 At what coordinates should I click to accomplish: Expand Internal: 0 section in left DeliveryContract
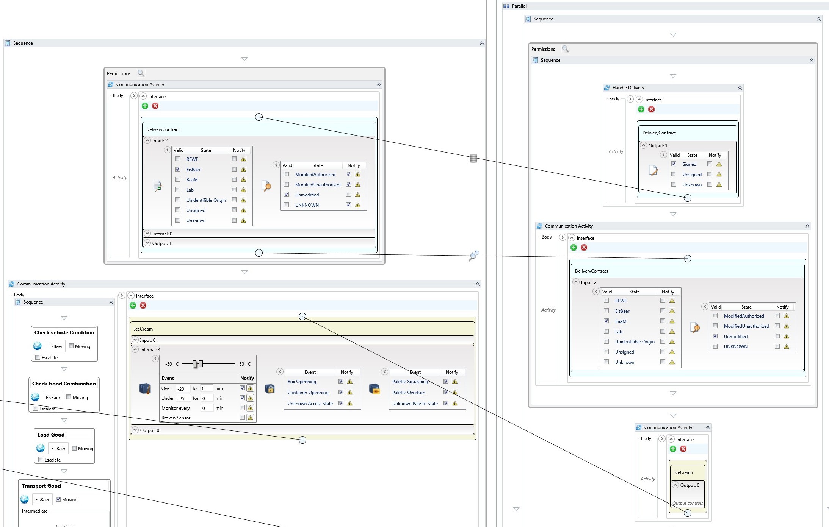pos(147,234)
